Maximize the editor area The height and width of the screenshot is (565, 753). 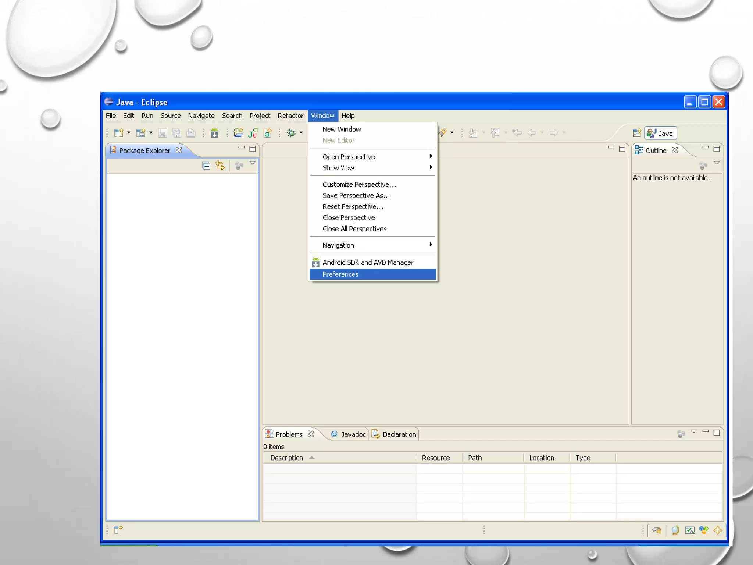point(622,149)
